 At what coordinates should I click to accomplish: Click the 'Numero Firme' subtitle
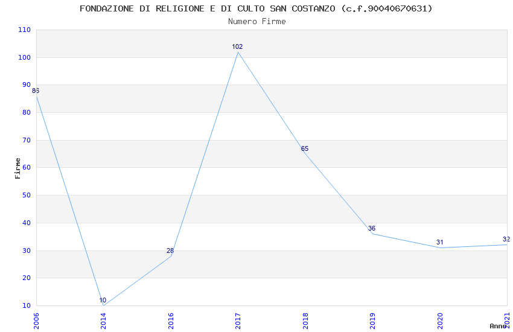[x=257, y=22]
